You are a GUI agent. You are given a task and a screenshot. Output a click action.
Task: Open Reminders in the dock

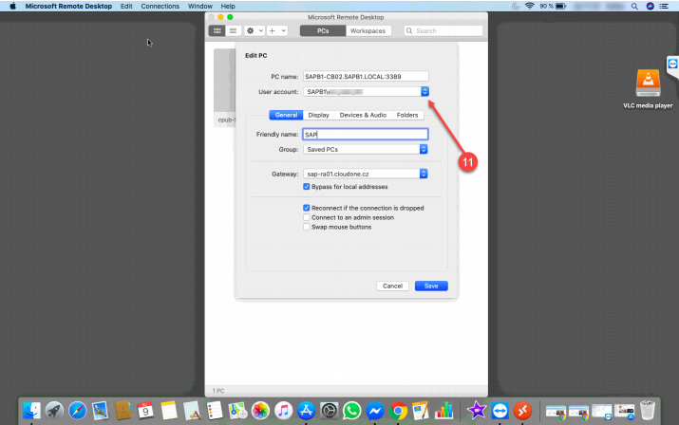coord(215,410)
